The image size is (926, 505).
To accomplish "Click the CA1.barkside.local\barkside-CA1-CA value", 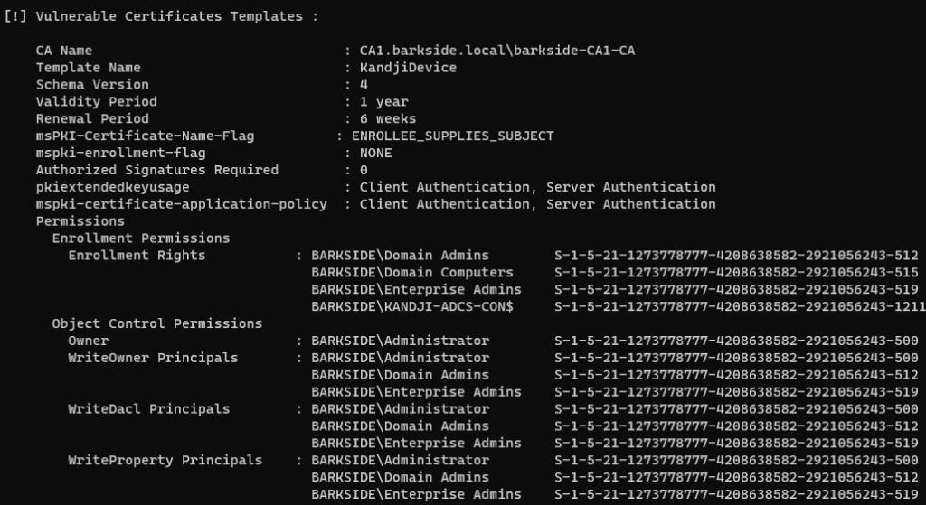I will (x=496, y=51).
